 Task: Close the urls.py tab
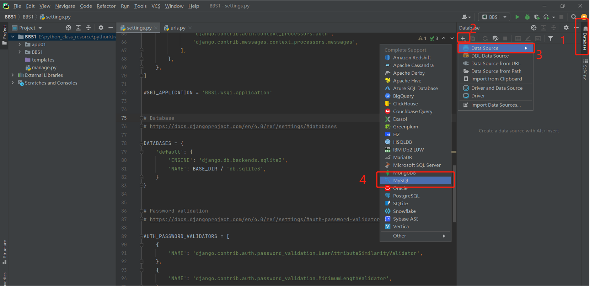point(190,28)
